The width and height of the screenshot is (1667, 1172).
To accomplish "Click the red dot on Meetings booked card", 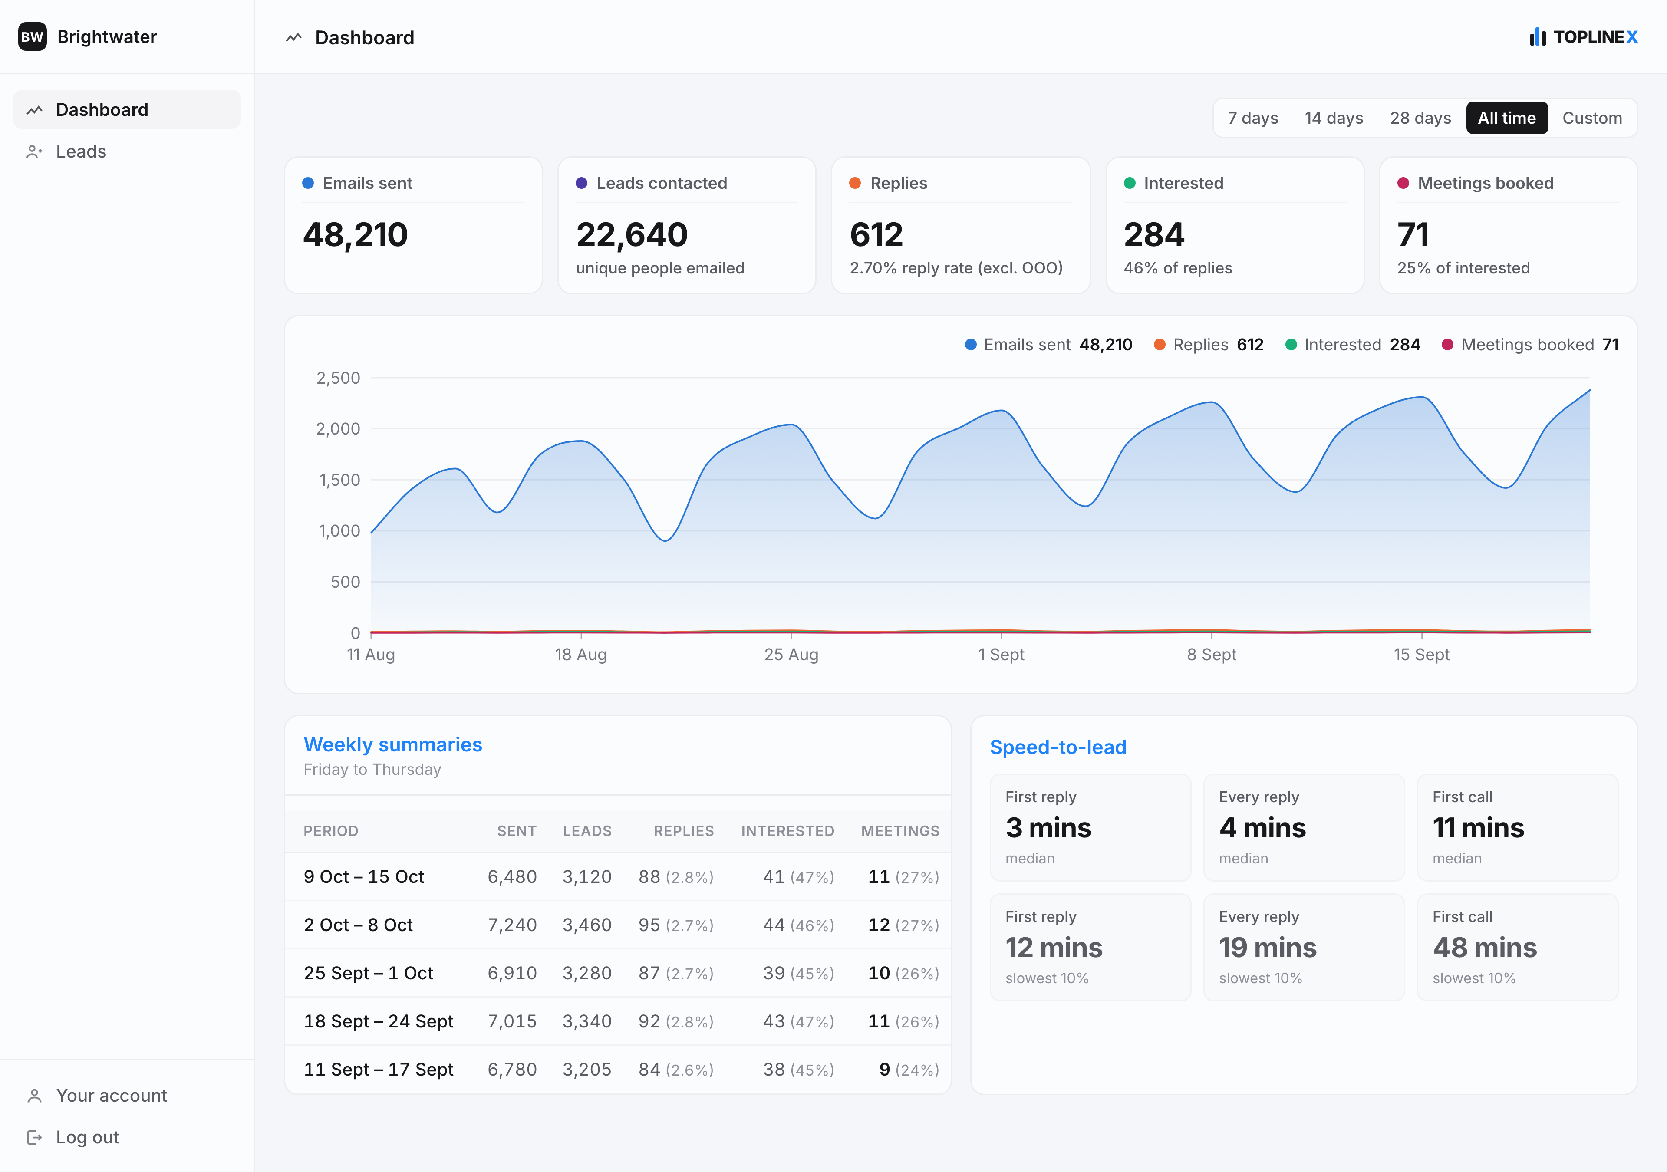I will (1403, 183).
